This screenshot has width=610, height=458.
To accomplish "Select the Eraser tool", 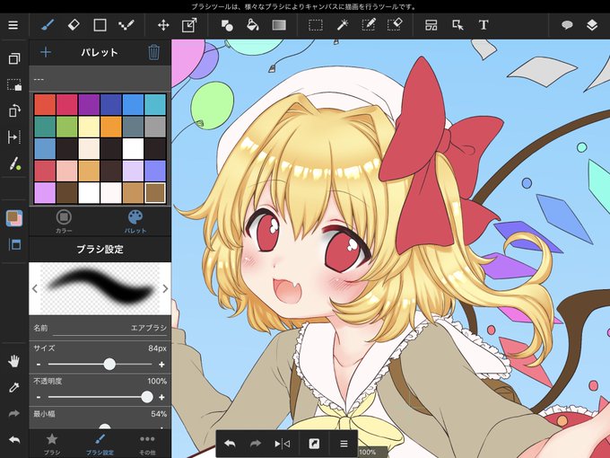I will pos(74,25).
